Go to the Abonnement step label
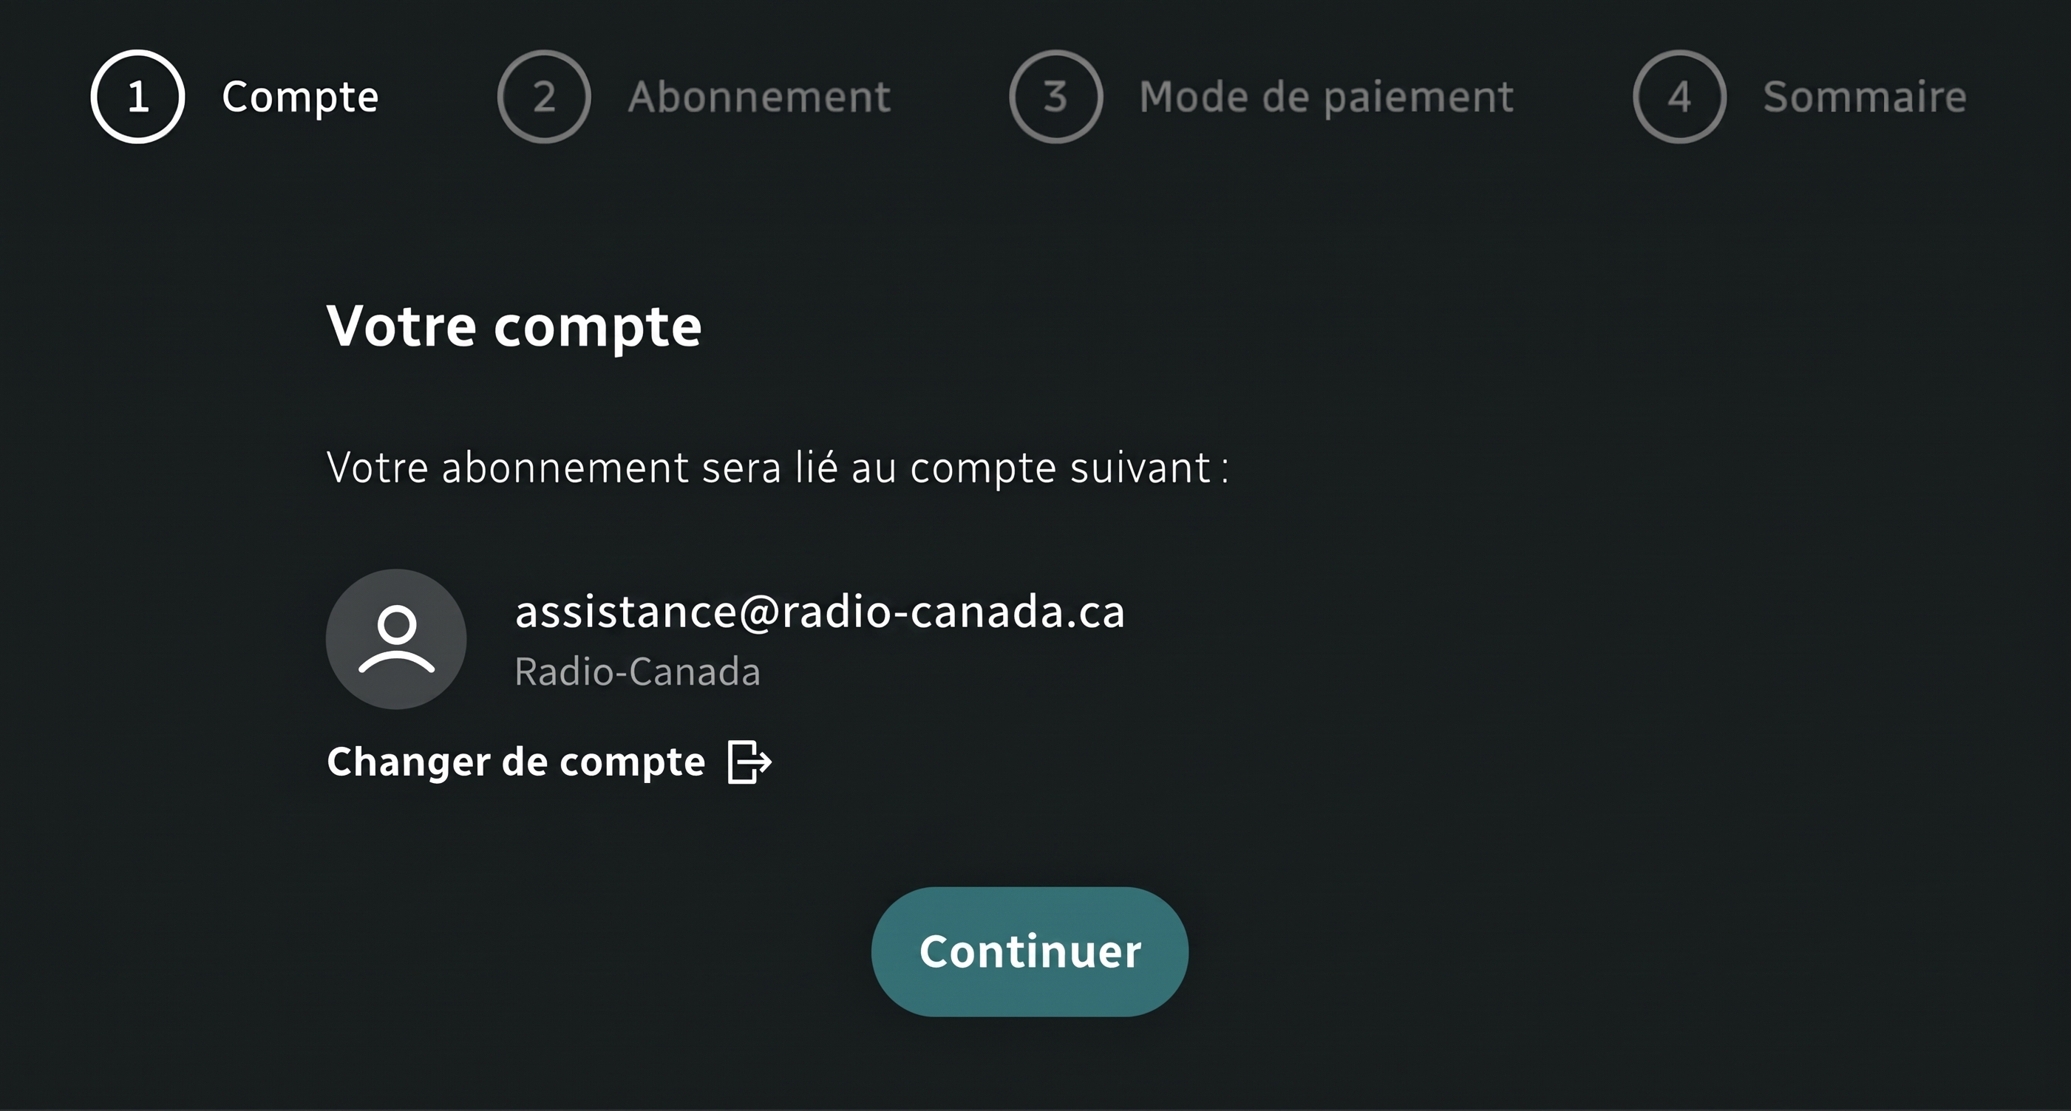 (759, 98)
